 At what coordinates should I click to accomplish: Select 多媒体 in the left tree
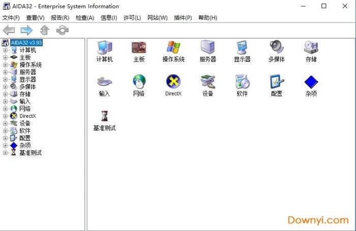click(27, 87)
